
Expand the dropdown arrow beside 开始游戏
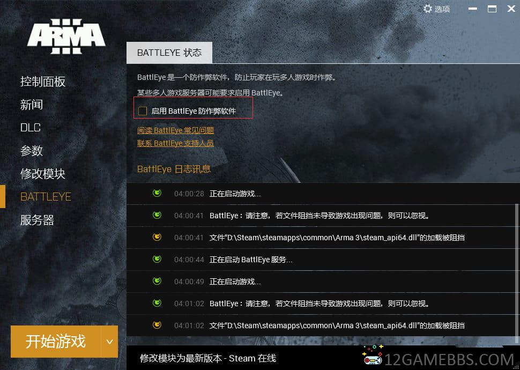109,341
